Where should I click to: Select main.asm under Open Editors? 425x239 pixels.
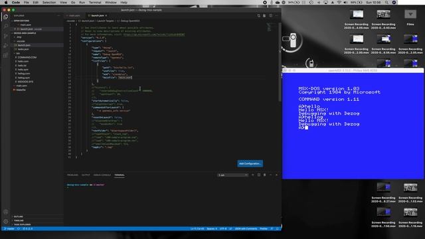(x=25, y=25)
